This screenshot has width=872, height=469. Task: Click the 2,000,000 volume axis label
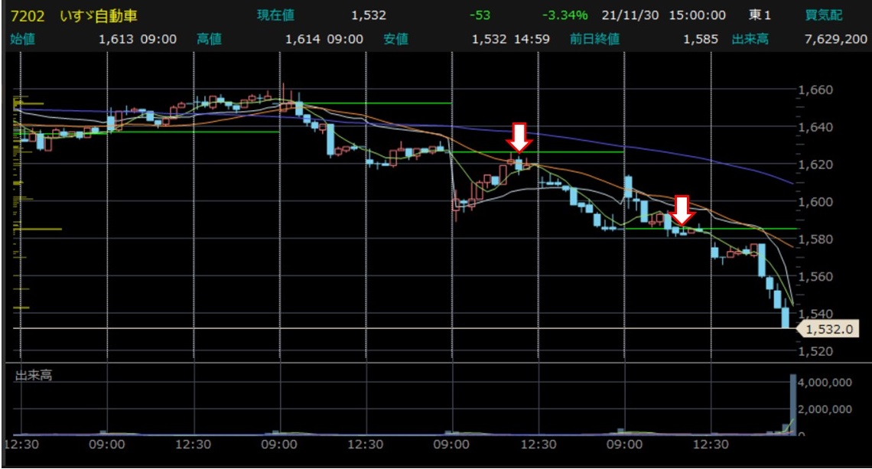click(824, 409)
